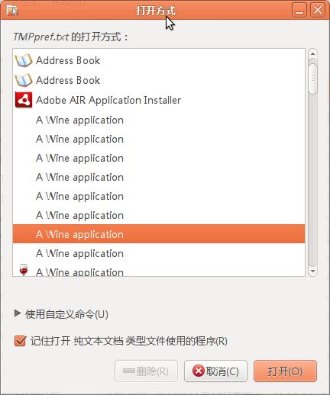The width and height of the screenshot is (330, 395).
Task: Click the wine glass icon in list
Action: point(24,270)
